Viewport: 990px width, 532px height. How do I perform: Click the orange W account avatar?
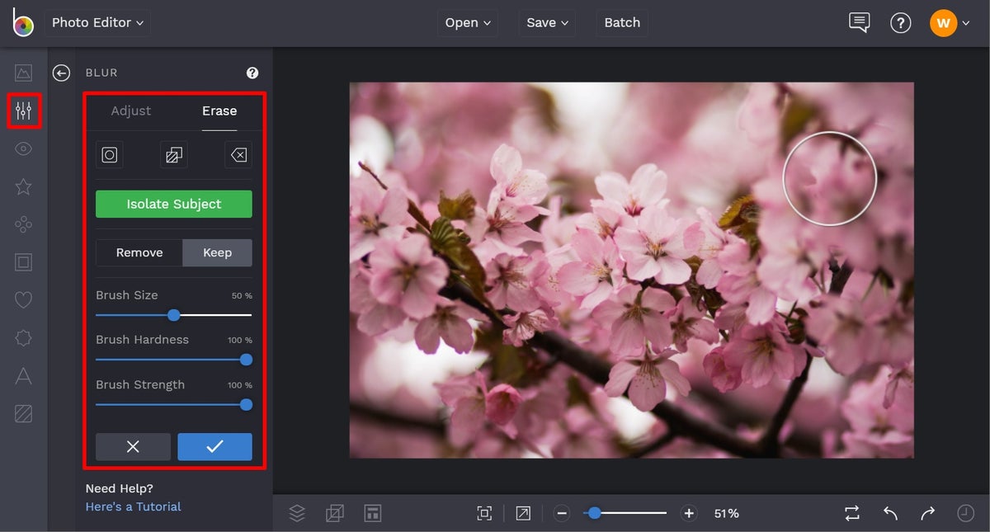tap(943, 23)
